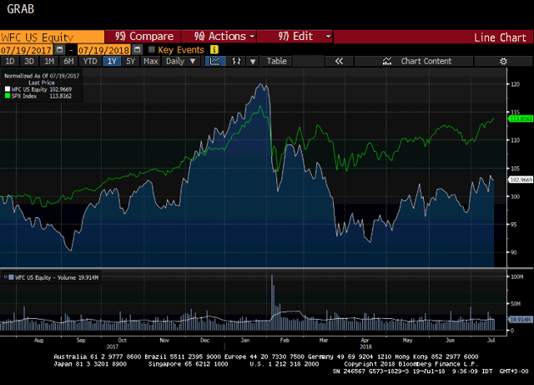Viewport: 534px width, 385px height.
Task: Open the end date calendar picker icon
Action: [x=137, y=50]
